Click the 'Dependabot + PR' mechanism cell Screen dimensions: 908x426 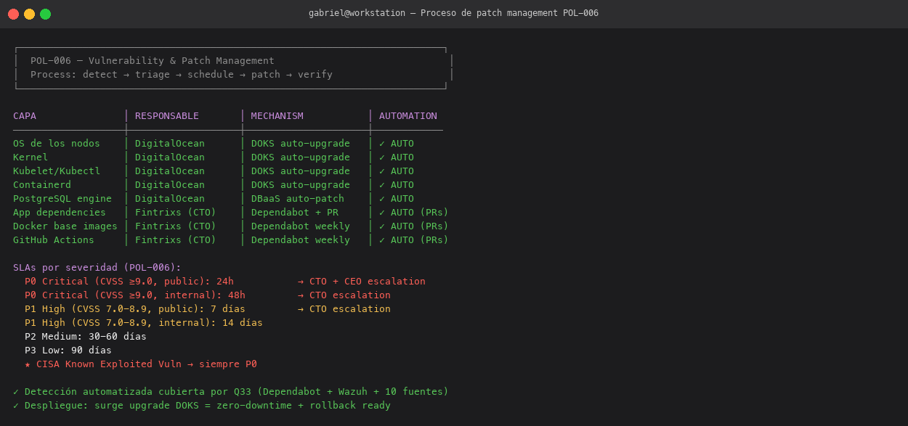pos(295,213)
